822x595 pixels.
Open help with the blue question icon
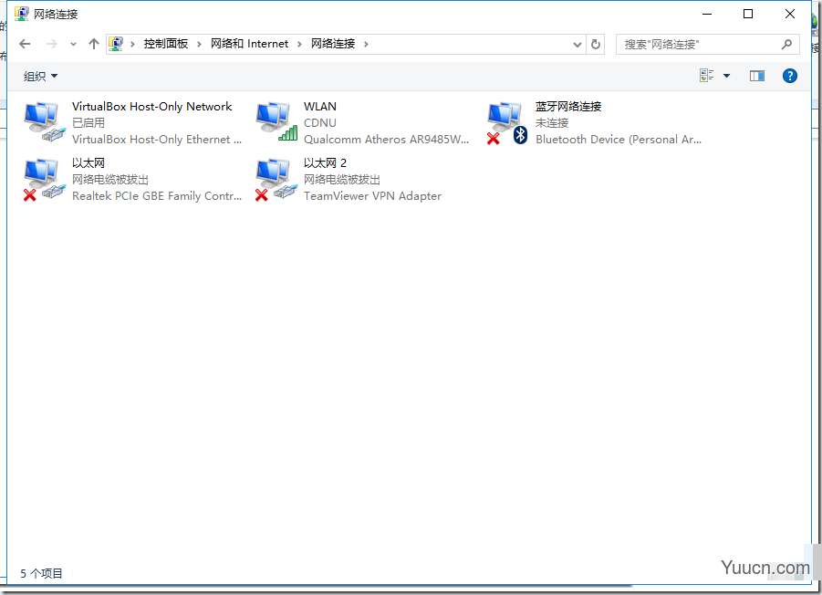[789, 76]
